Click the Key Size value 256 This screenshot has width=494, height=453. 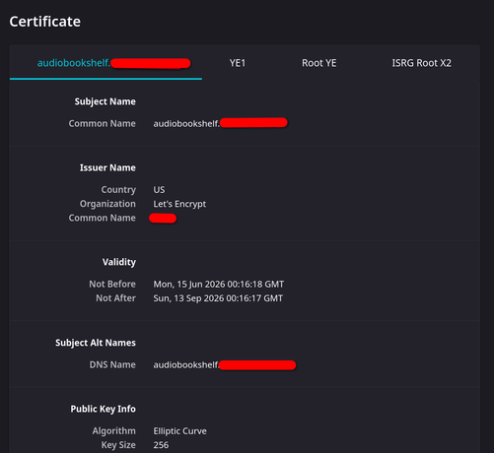161,445
